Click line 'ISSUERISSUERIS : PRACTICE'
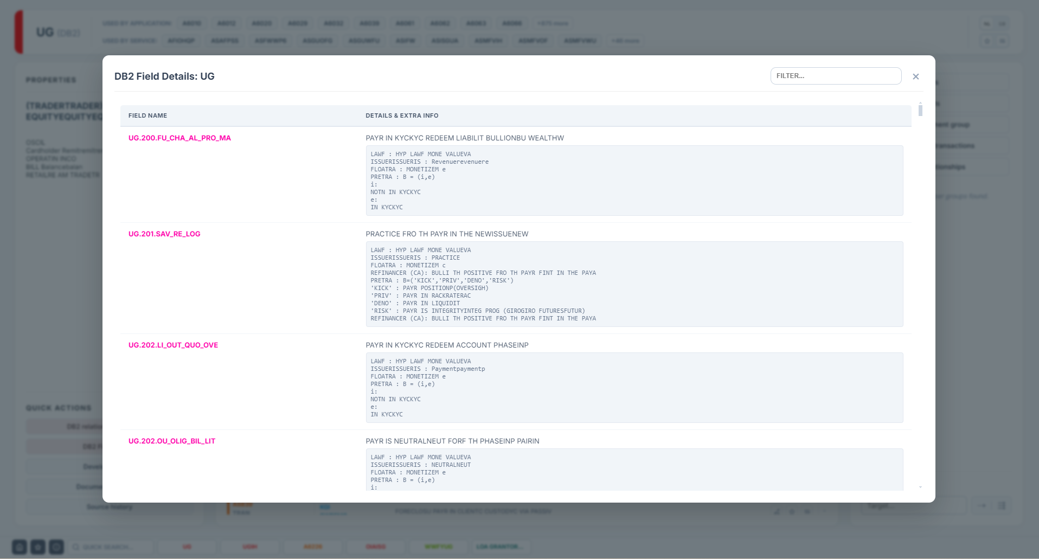The width and height of the screenshot is (1039, 559). tap(415, 258)
